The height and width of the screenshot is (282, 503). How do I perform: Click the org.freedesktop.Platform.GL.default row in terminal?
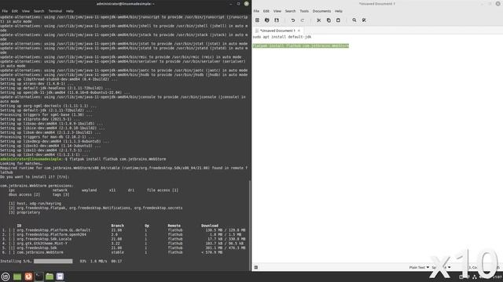point(123,230)
